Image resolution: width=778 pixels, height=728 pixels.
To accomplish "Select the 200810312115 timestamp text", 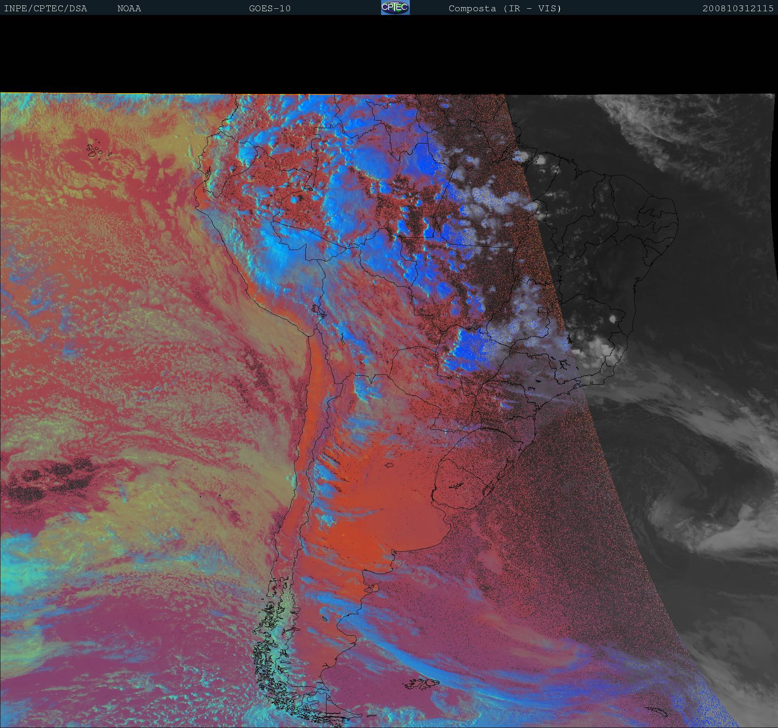I will [738, 8].
